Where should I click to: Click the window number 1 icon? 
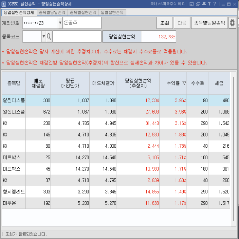(4, 4)
